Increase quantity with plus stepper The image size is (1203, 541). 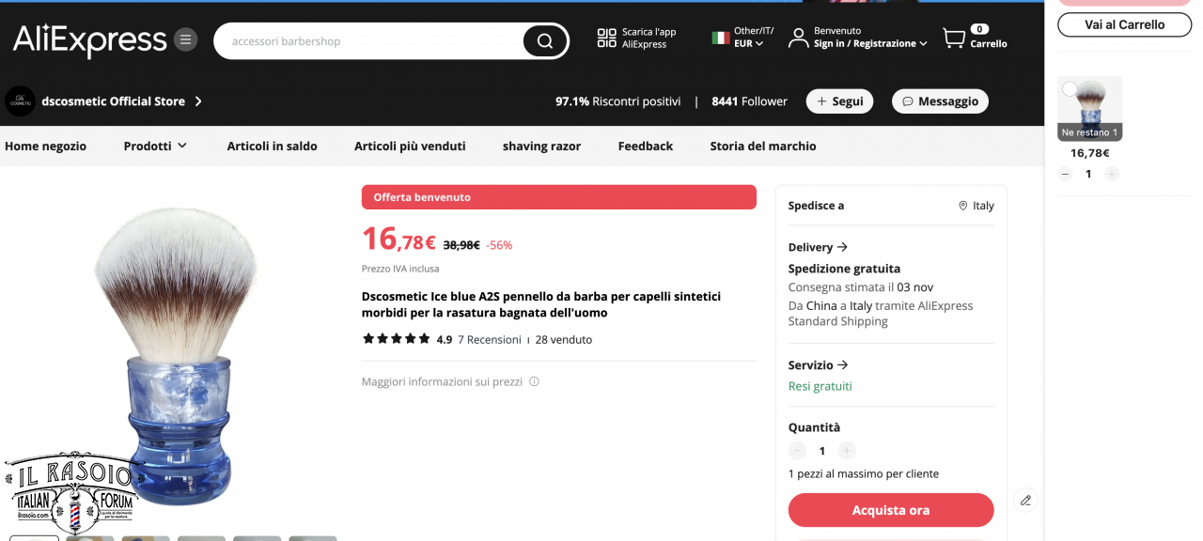click(847, 451)
